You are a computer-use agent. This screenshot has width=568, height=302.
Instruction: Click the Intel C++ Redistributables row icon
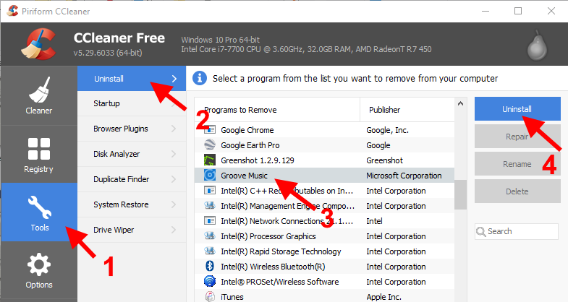(x=210, y=190)
